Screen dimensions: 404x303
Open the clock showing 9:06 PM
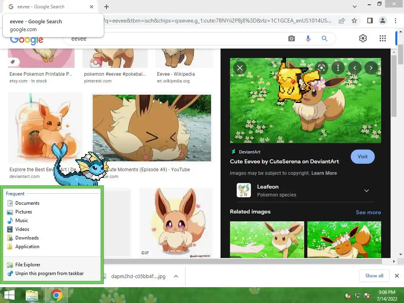(387, 296)
